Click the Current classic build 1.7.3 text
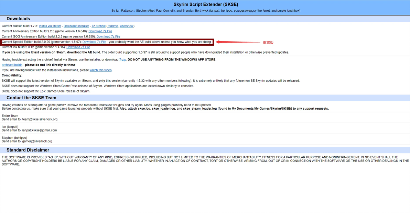The height and width of the screenshot is (213, 410). (20, 26)
